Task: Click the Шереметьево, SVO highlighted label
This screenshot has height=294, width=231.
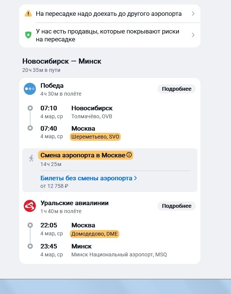Action: (95, 137)
